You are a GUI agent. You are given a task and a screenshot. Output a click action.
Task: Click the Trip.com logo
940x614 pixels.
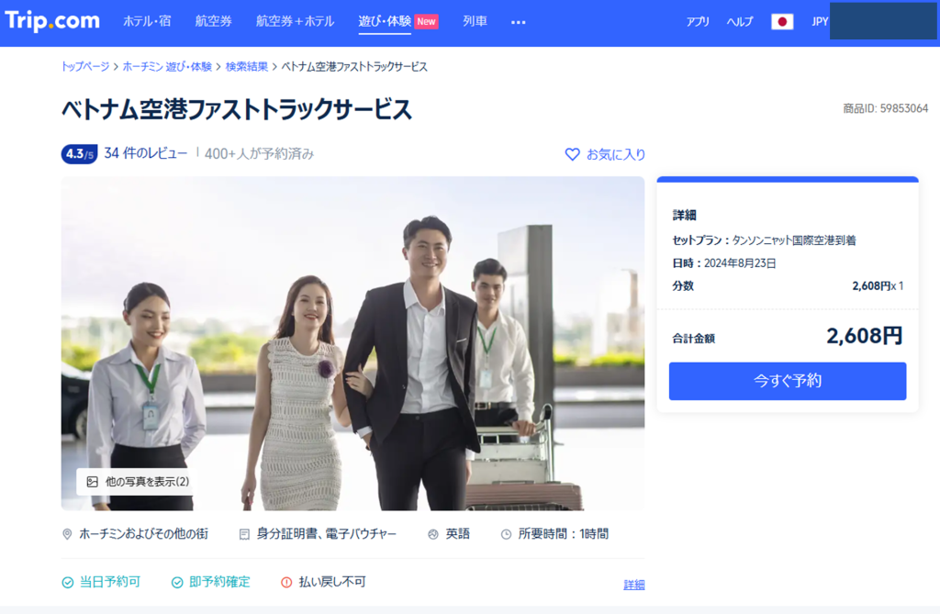click(52, 21)
